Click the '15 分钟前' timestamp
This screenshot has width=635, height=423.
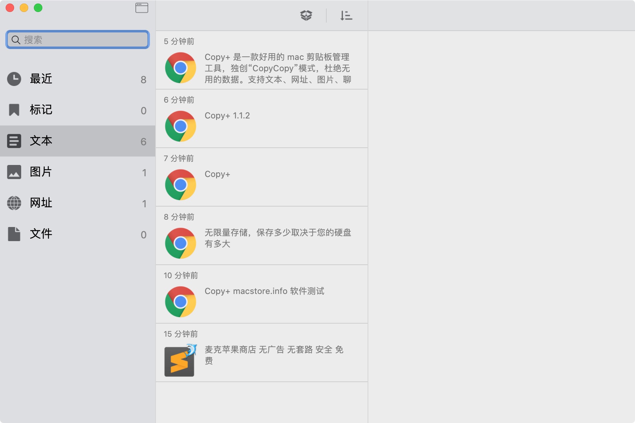(181, 334)
